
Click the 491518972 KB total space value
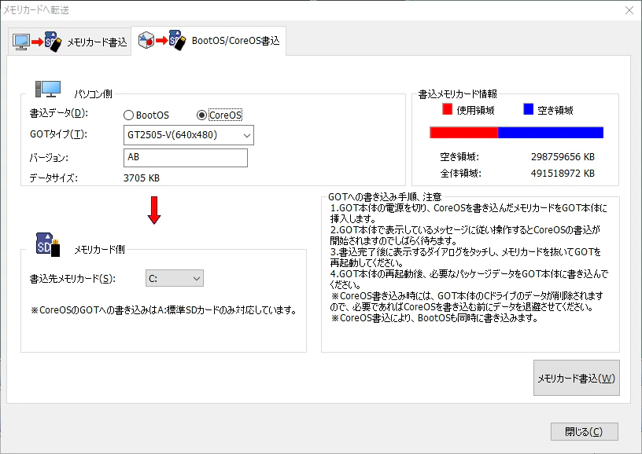(563, 174)
